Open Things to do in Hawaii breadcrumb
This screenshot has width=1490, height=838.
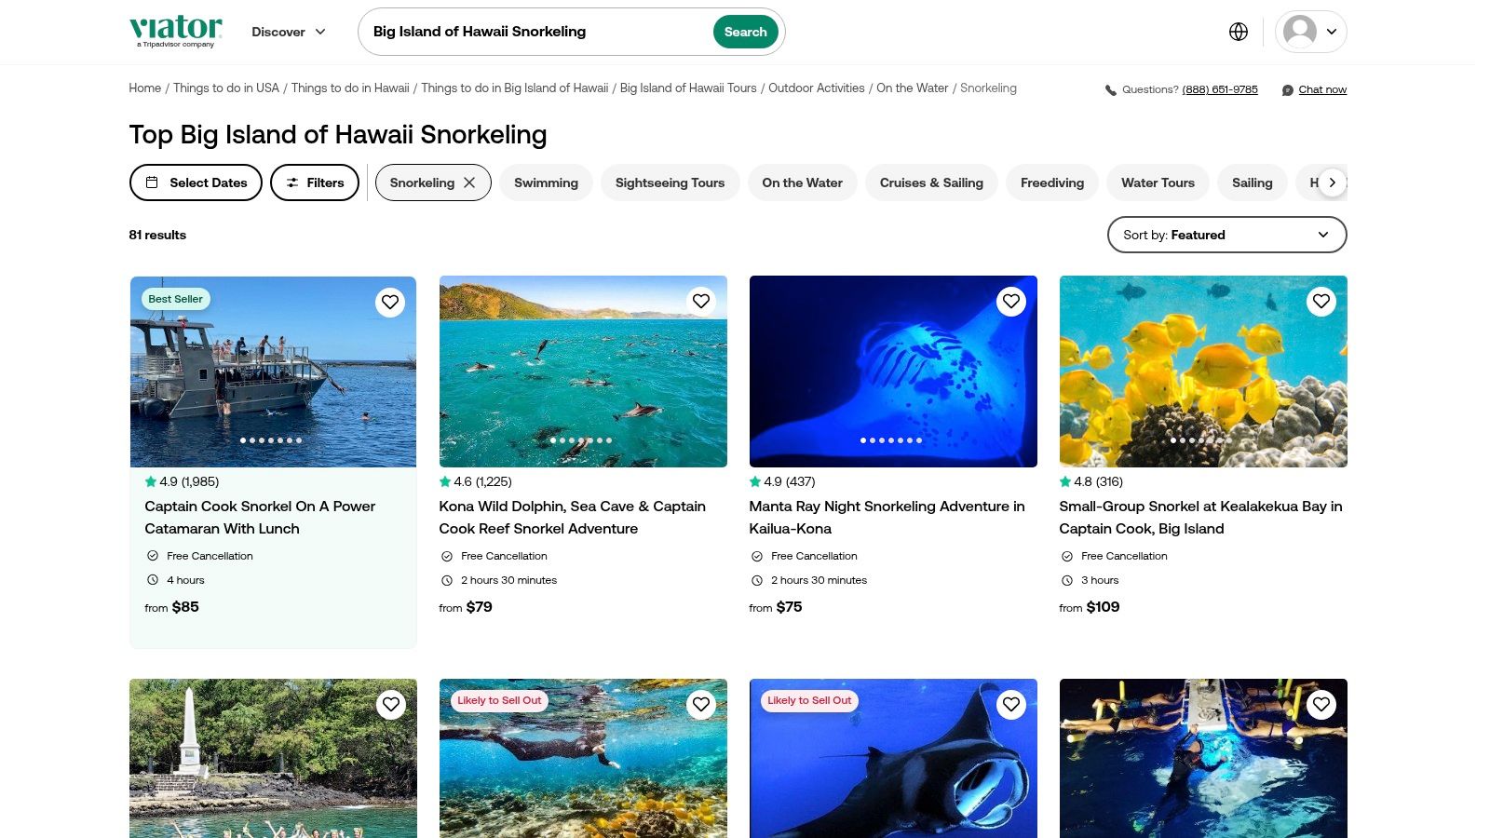pyautogui.click(x=350, y=88)
